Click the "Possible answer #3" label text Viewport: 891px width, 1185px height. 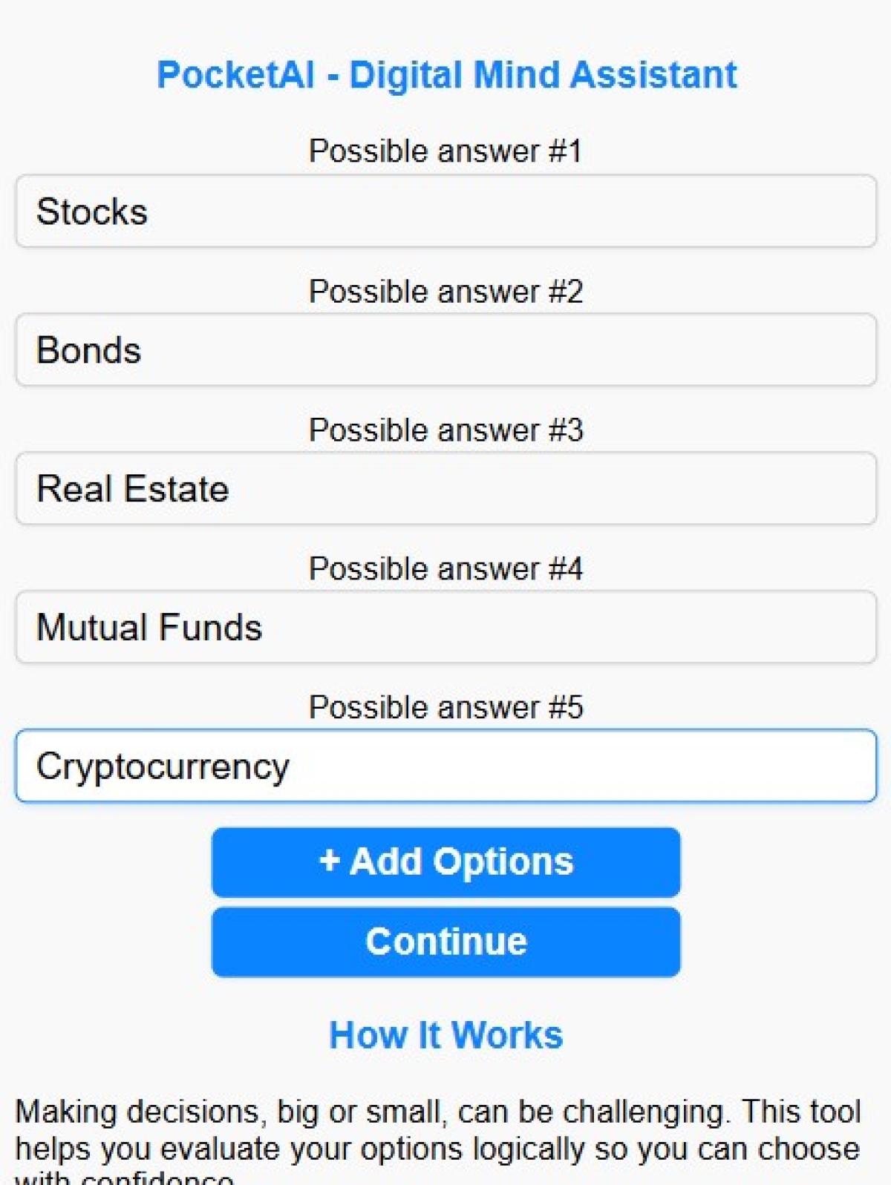click(446, 430)
